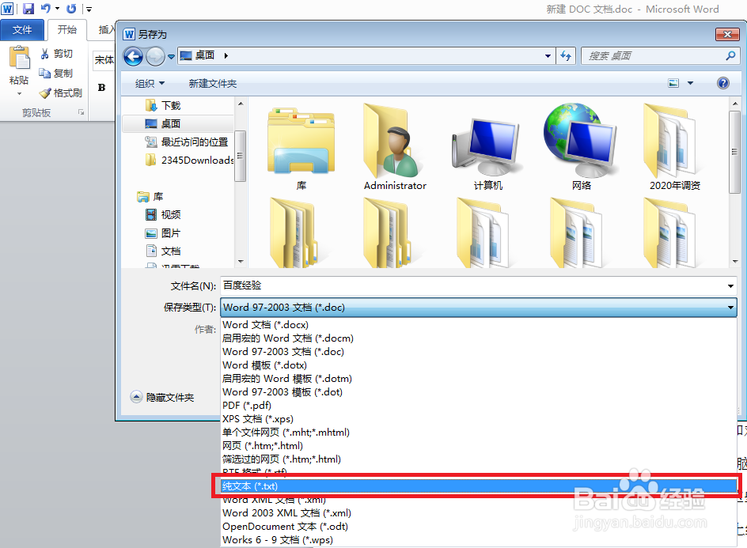Choose Word 文档 (*.docx) from the list

pyautogui.click(x=478, y=325)
